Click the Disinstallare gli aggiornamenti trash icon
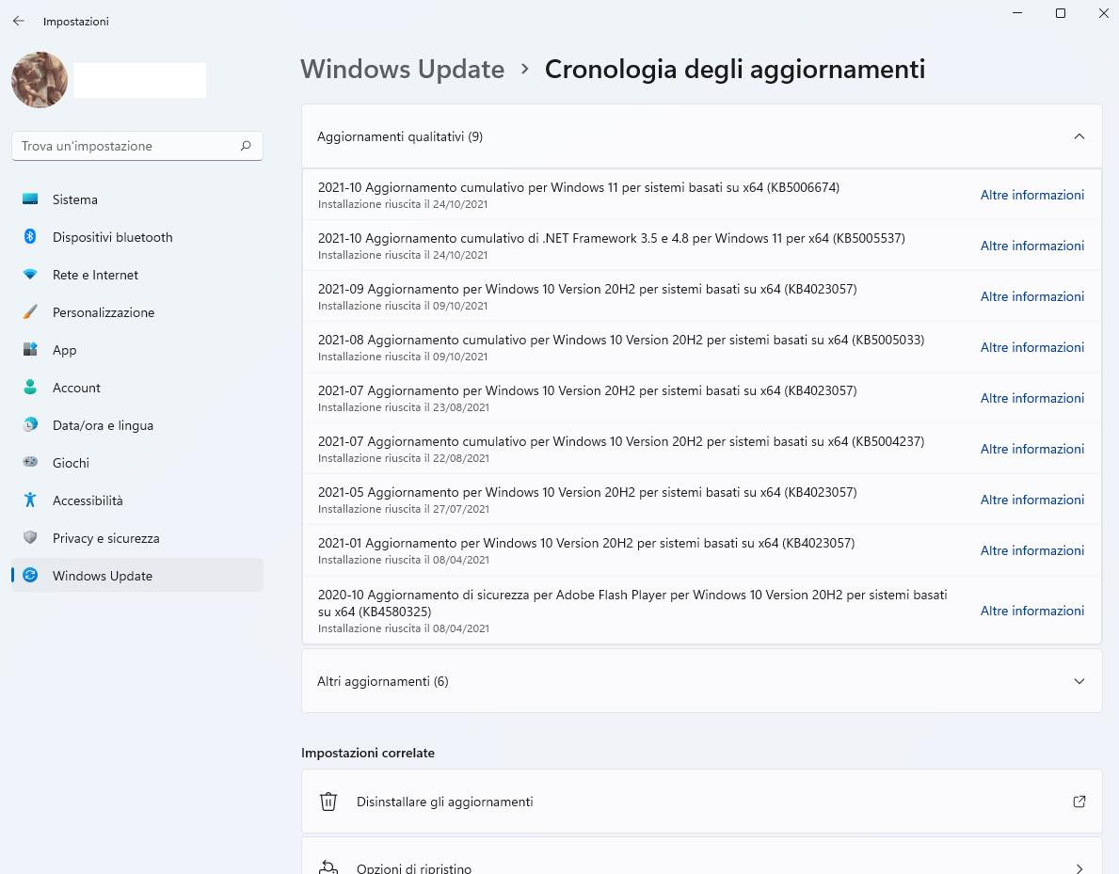This screenshot has width=1119, height=874. click(328, 802)
